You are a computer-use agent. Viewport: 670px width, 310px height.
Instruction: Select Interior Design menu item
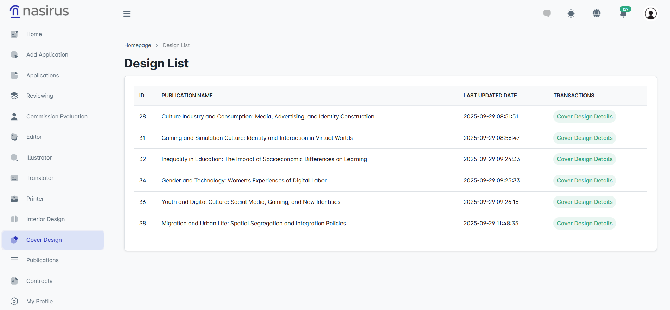click(x=45, y=219)
